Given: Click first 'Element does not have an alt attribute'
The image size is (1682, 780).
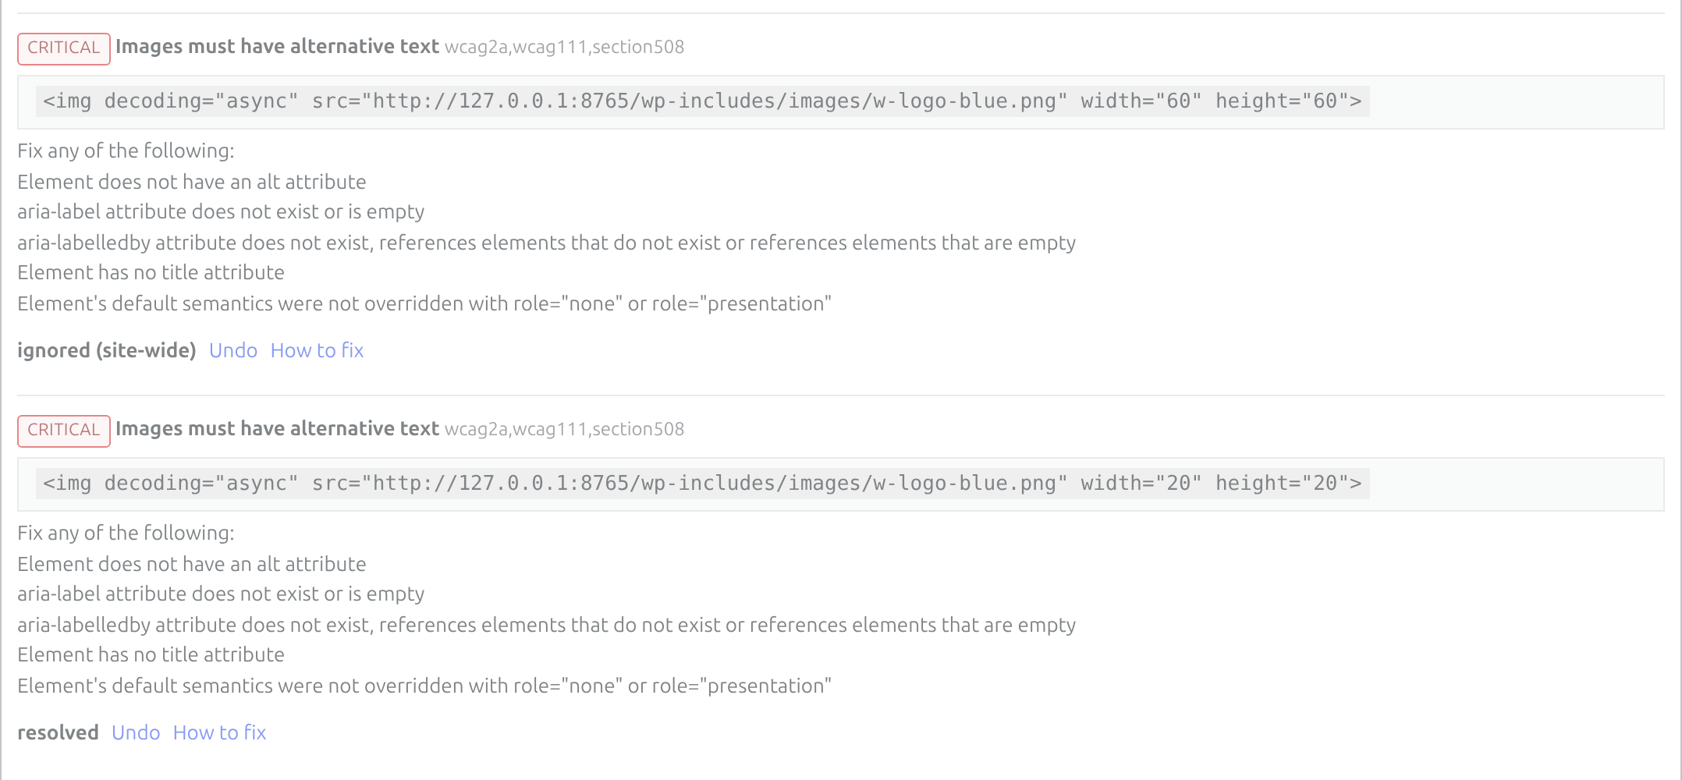Looking at the screenshot, I should click(x=192, y=182).
